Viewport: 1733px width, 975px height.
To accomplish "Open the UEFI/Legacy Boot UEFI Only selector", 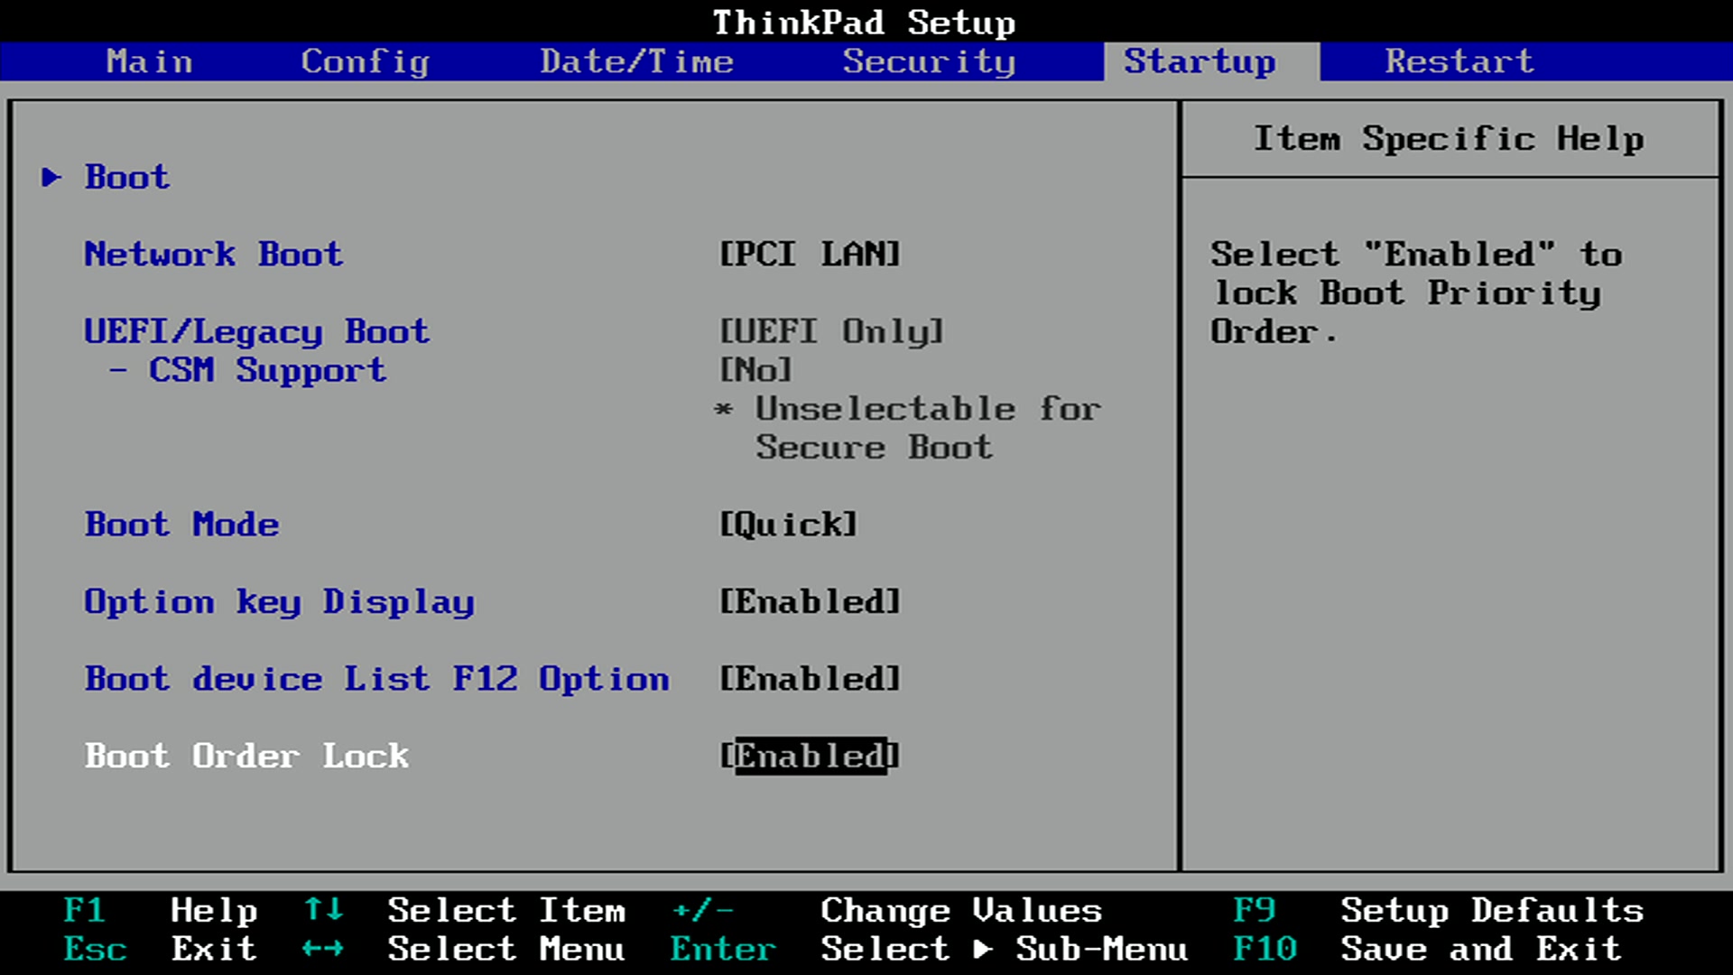I will point(831,331).
